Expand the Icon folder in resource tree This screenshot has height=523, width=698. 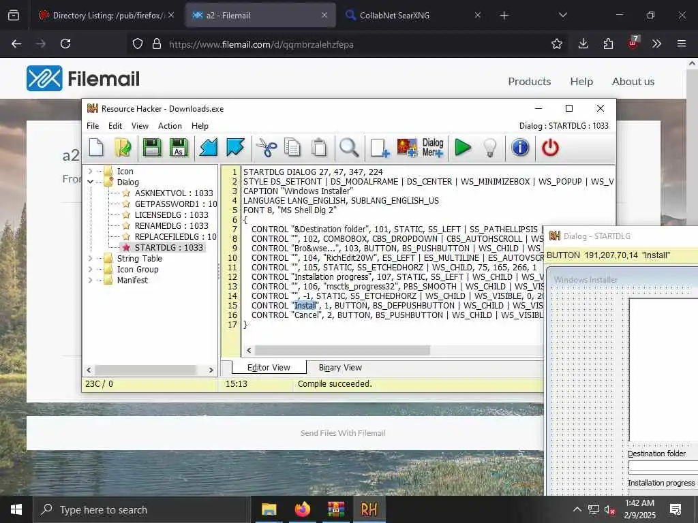91,171
